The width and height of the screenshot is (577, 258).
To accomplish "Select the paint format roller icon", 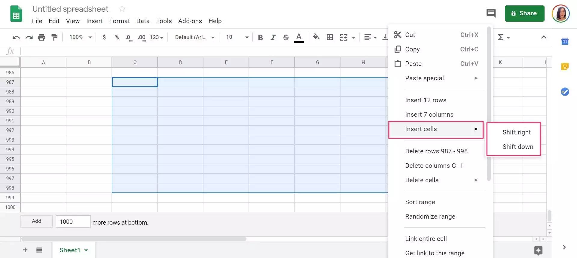I will coord(54,37).
